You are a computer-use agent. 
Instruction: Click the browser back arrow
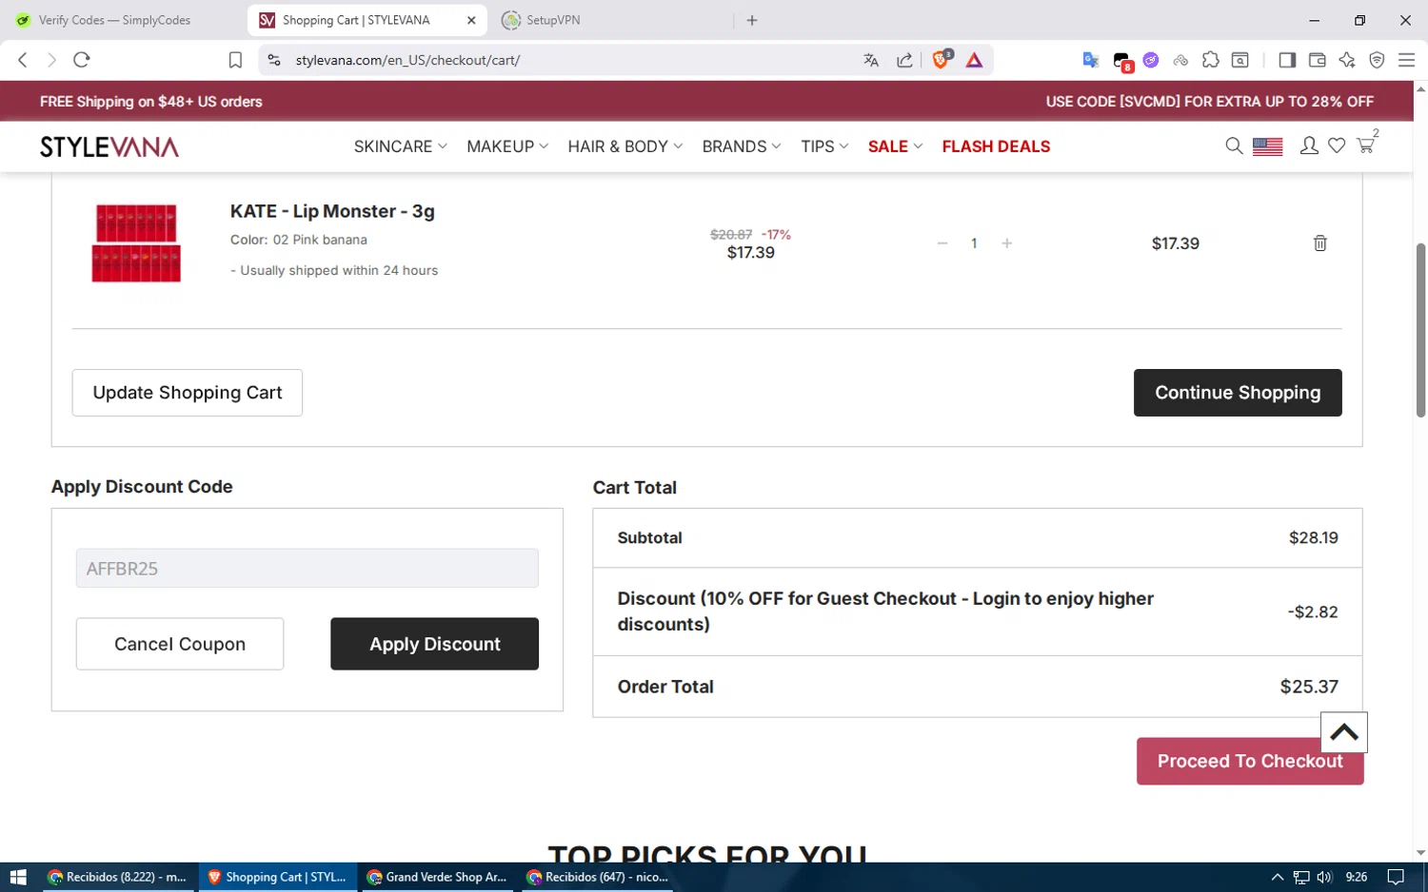point(23,60)
